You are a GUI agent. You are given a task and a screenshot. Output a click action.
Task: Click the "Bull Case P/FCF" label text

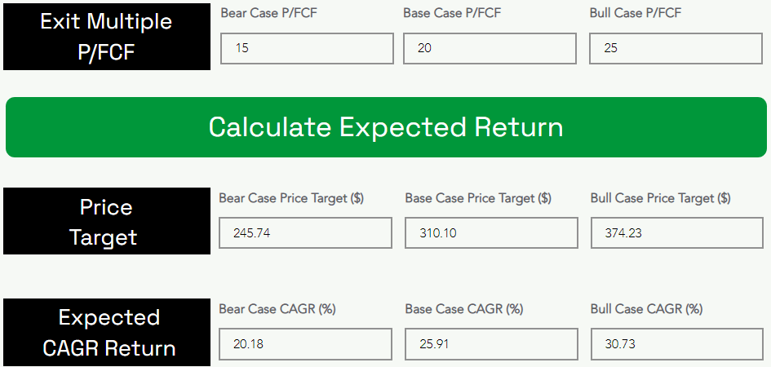(x=635, y=13)
